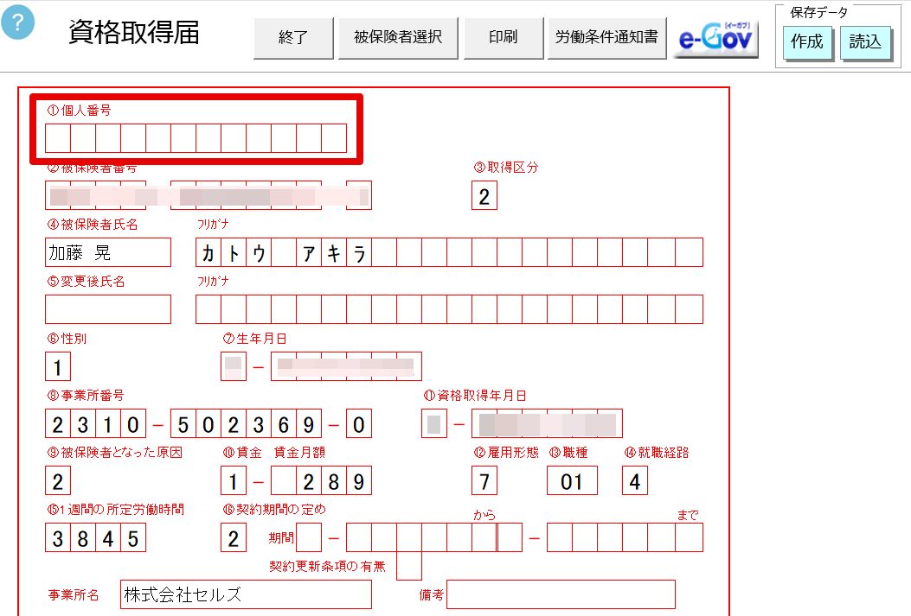Click 契約期間の定め field showing 2
This screenshot has width=911, height=616.
[x=233, y=537]
